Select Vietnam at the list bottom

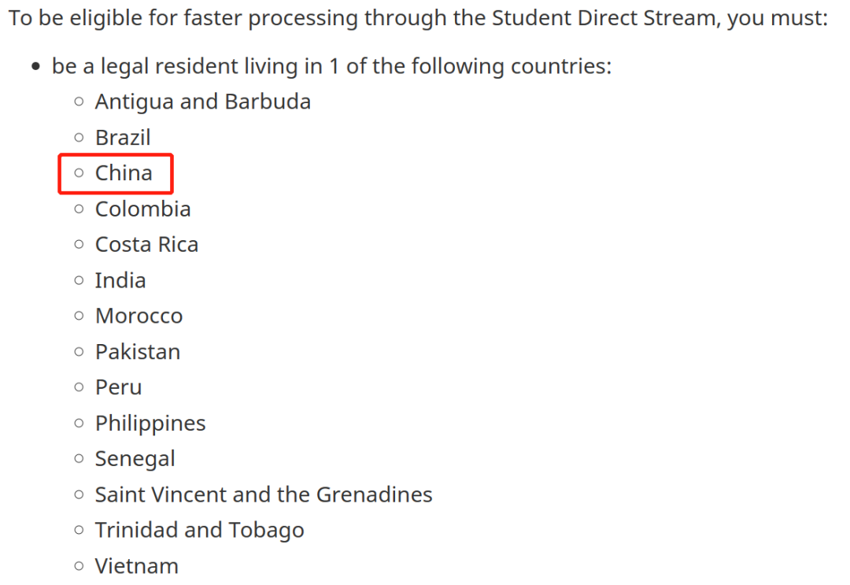pyautogui.click(x=137, y=566)
